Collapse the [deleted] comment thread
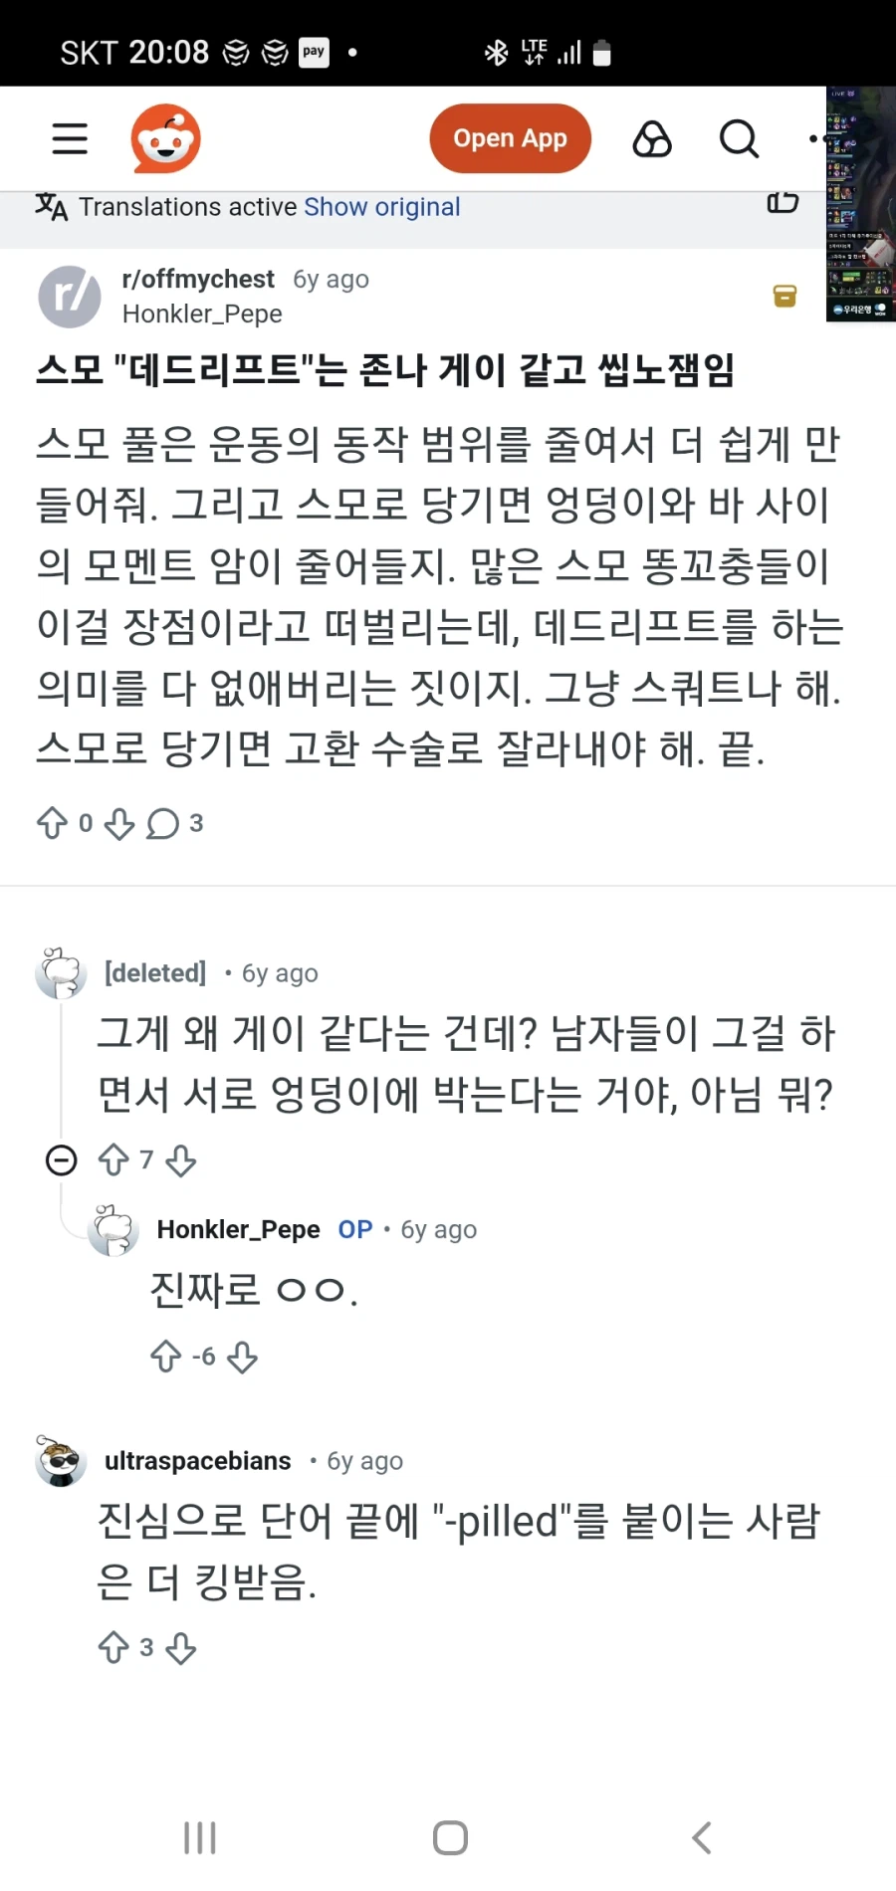896x1891 pixels. point(61,1159)
